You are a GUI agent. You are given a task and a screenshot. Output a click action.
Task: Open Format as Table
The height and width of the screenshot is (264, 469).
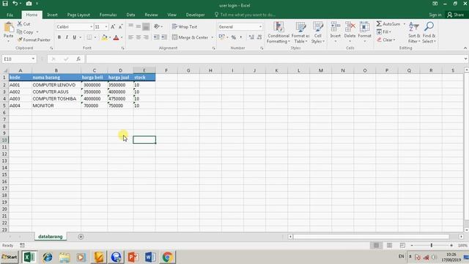[300, 32]
